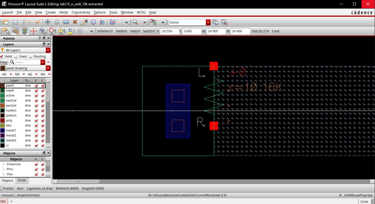This screenshot has height=204, width=375.
Task: Click the Save workspace icon beside Classic
Action: click(x=215, y=22)
